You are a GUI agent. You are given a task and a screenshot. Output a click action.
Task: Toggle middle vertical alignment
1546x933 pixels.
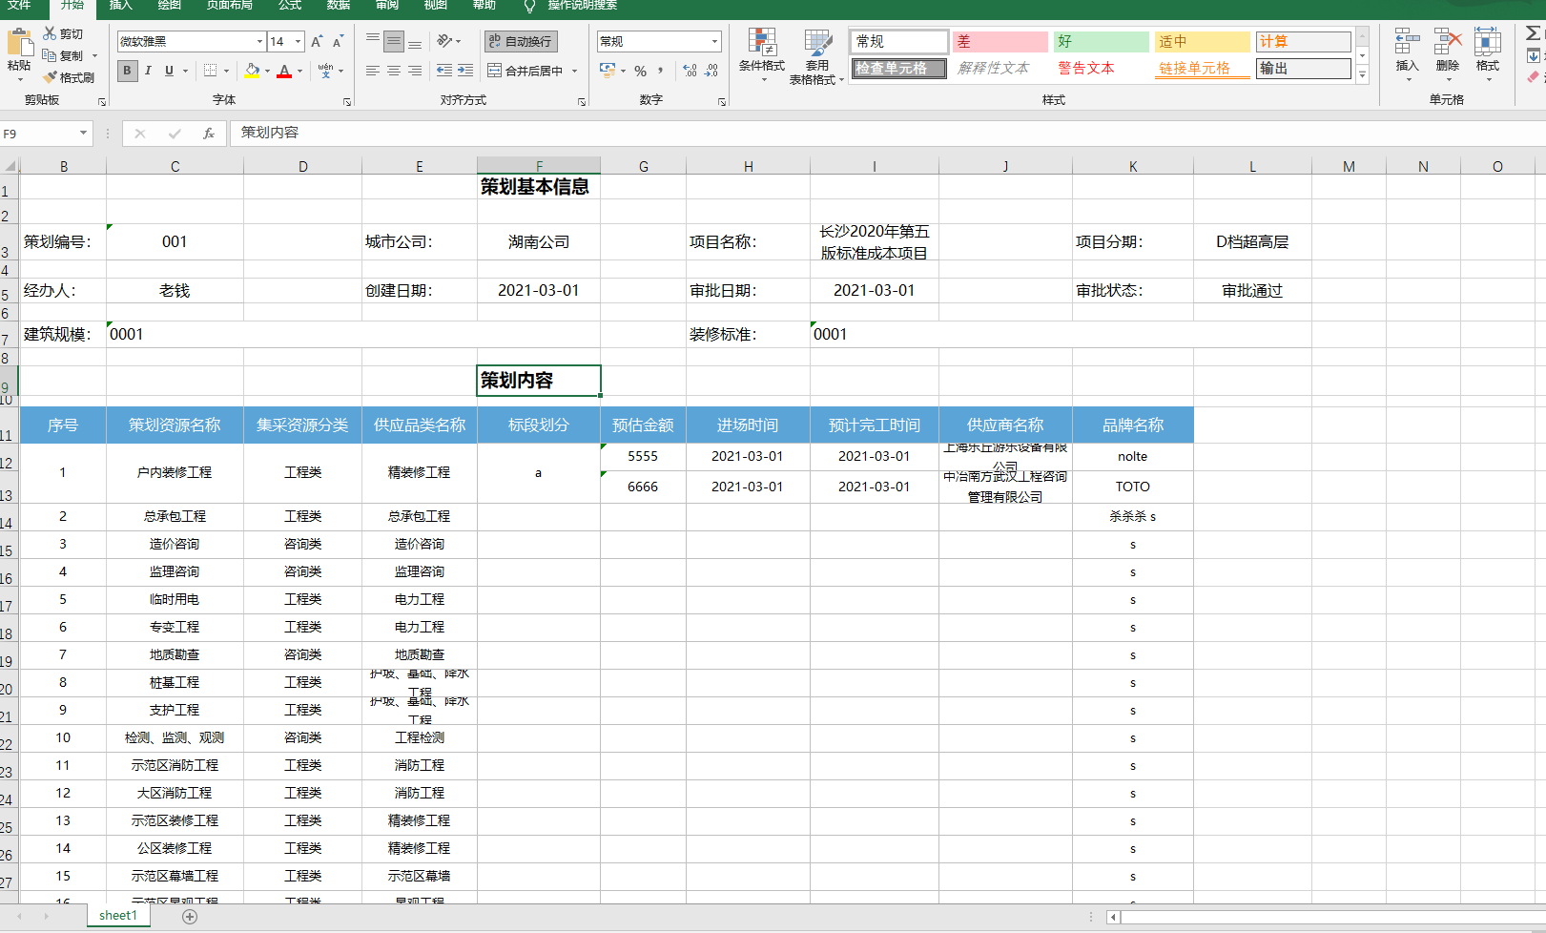coord(393,41)
